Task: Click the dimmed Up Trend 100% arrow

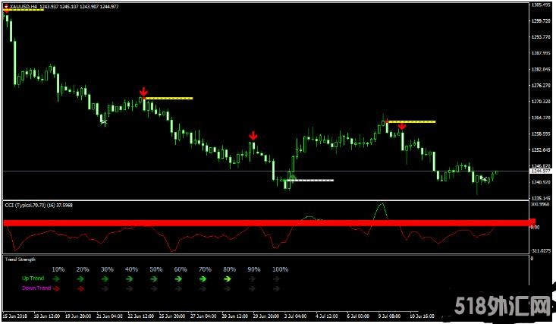Action: (276, 279)
